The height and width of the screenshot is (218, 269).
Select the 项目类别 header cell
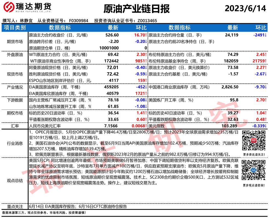pyautogui.click(x=15, y=28)
